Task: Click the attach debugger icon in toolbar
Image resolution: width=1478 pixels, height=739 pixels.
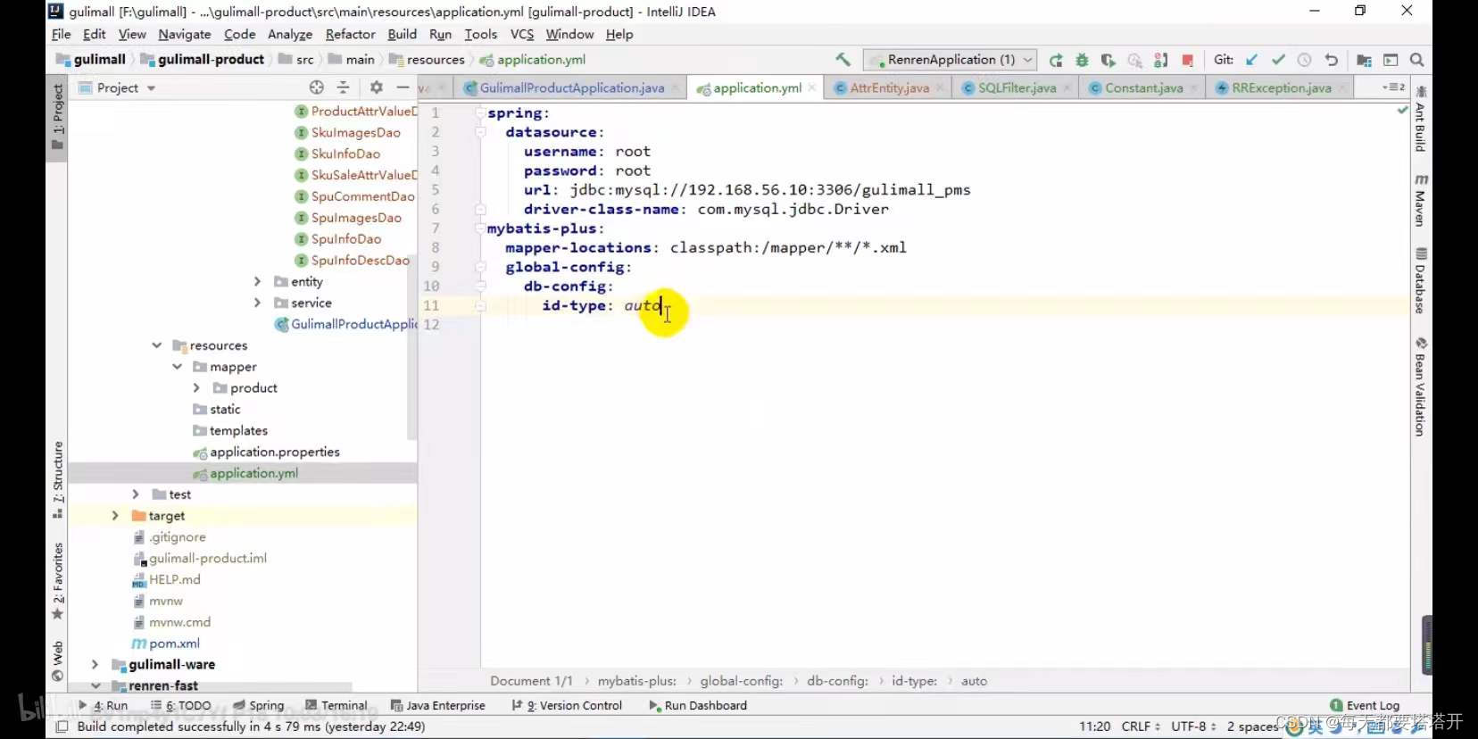Action: click(x=1160, y=60)
